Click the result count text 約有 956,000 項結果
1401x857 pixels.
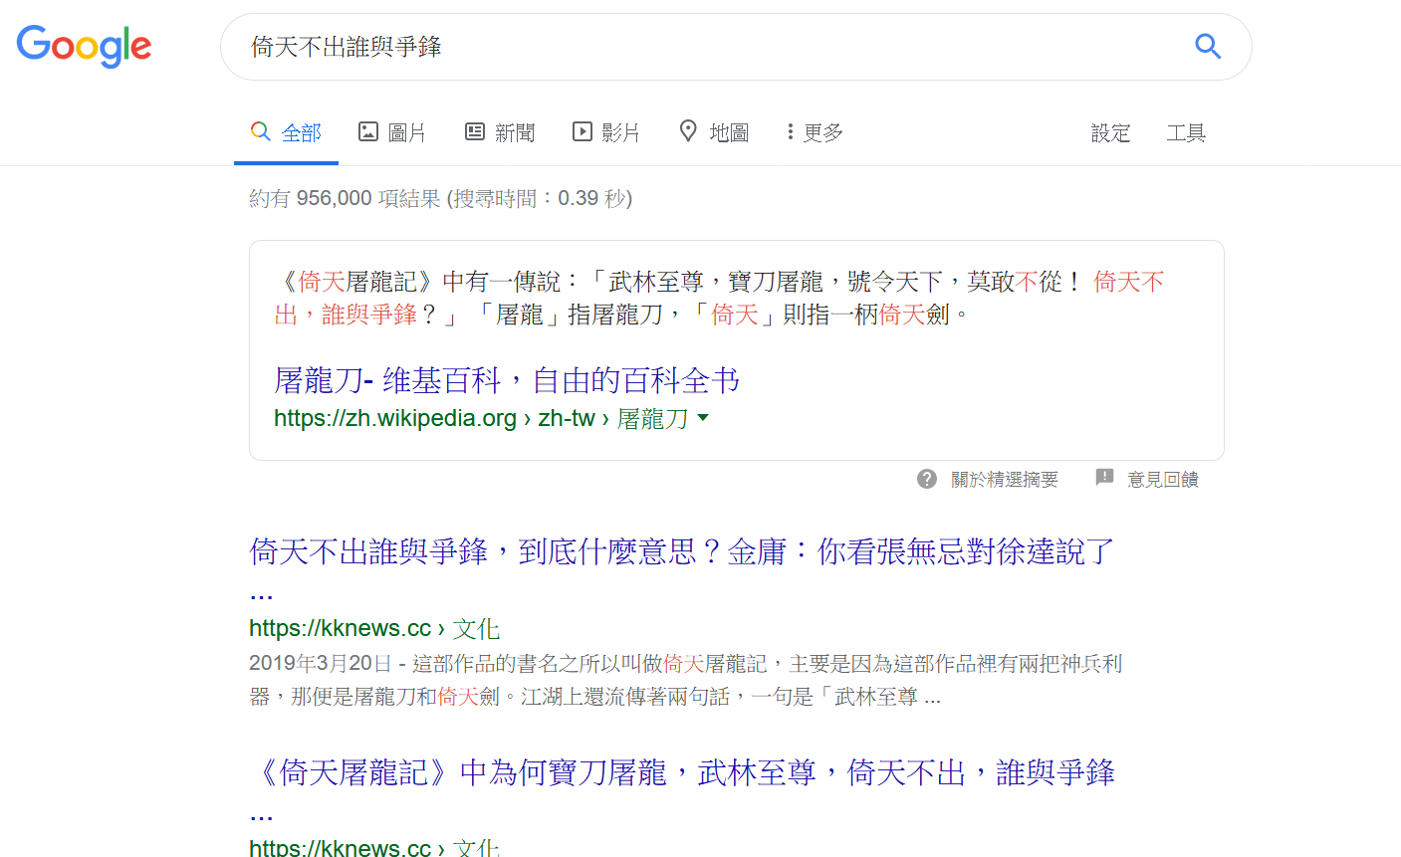pyautogui.click(x=440, y=198)
